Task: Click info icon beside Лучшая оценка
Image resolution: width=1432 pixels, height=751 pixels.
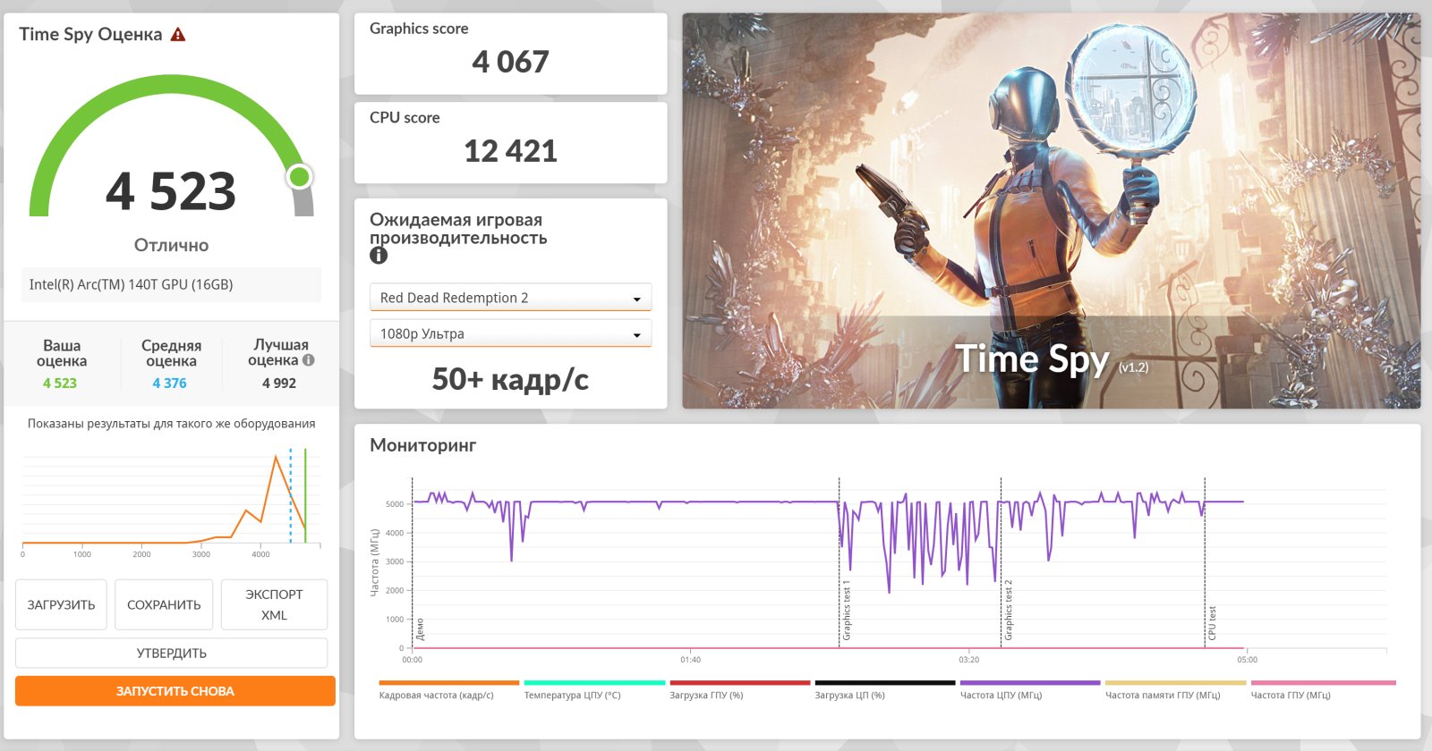Action: 309,360
